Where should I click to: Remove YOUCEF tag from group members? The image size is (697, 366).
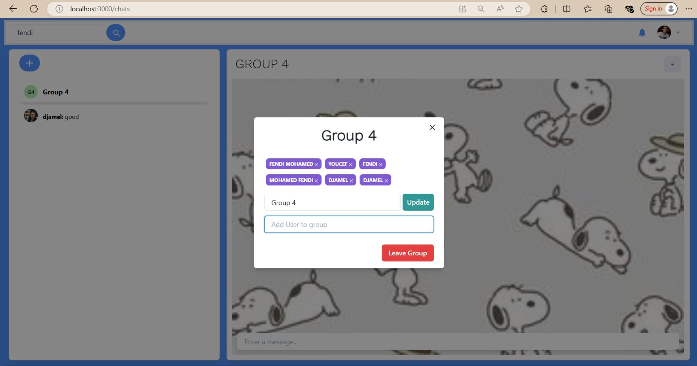click(351, 165)
